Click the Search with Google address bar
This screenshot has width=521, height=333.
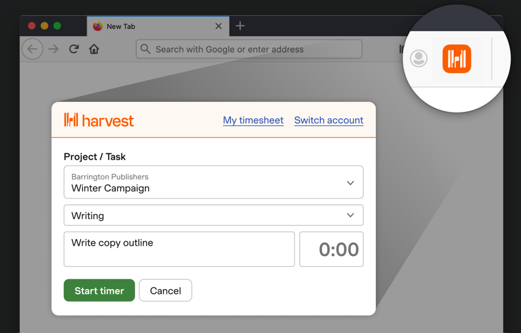(x=249, y=49)
